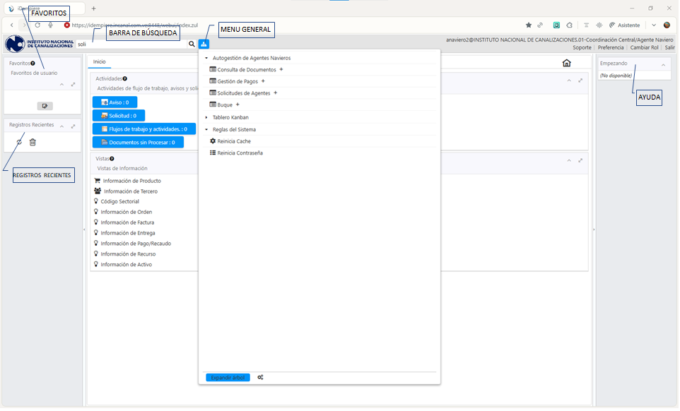Delete recent records with trash icon

pos(33,142)
